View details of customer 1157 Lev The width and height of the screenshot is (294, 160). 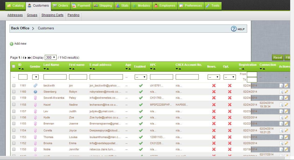click(x=281, y=112)
